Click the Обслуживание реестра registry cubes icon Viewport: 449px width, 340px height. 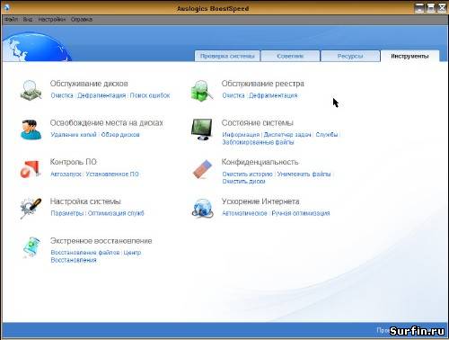tap(202, 90)
